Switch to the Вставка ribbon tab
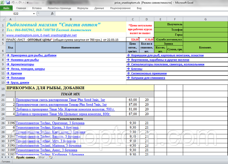Screen dimensions: 228x164 tap(37, 8)
